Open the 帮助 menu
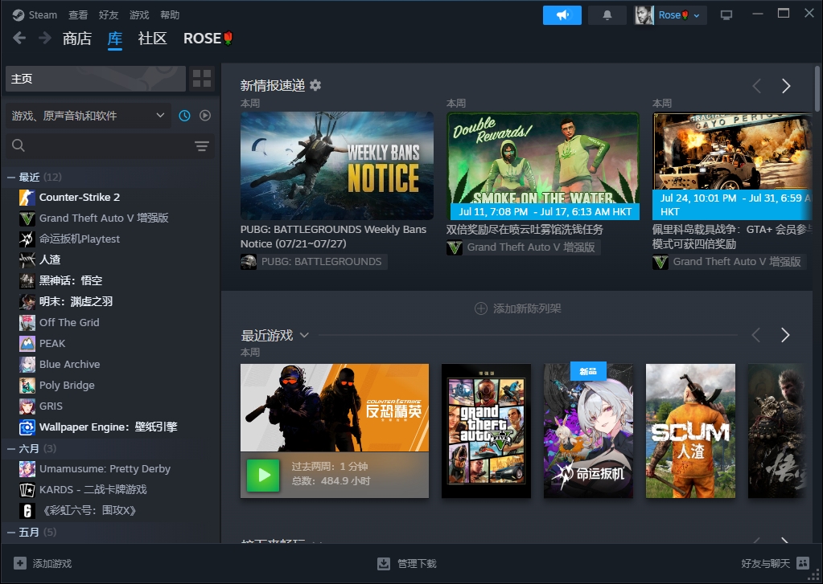The width and height of the screenshot is (823, 584). (170, 15)
